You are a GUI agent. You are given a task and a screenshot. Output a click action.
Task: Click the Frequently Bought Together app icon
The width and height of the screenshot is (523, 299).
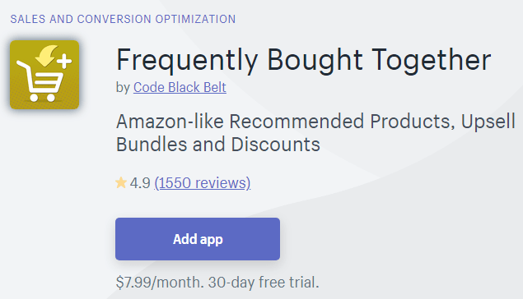click(44, 75)
